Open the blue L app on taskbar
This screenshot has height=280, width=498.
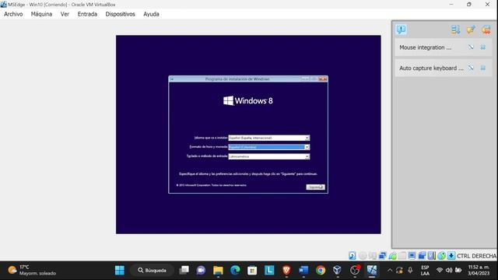(269, 270)
